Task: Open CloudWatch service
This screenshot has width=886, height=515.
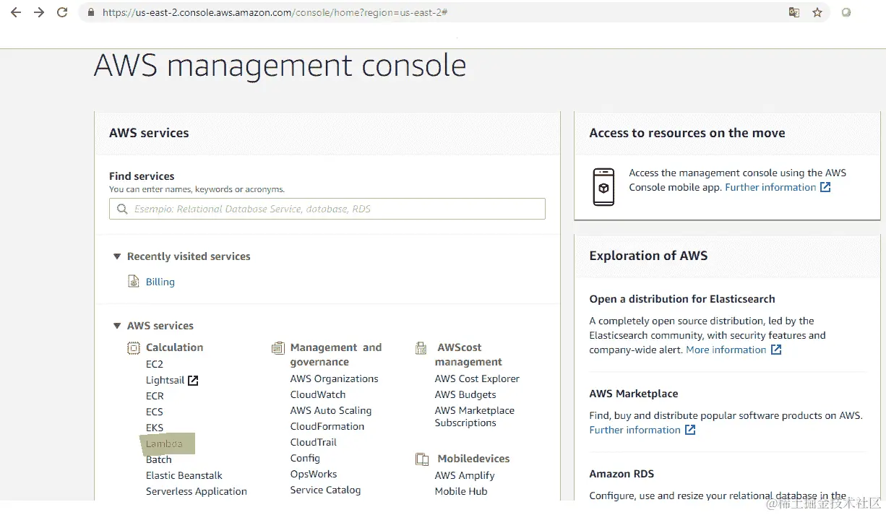Action: [318, 394]
